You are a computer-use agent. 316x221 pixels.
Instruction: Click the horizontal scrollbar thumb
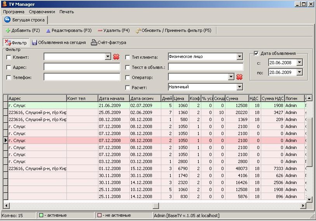(x=156, y=206)
